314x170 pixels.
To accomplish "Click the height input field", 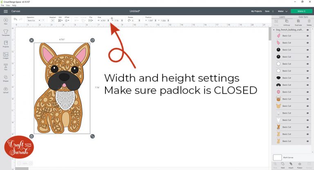I will [x=118, y=20].
